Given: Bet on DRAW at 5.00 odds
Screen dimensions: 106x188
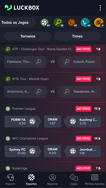Looking at the screenshot, I should click(53, 151).
